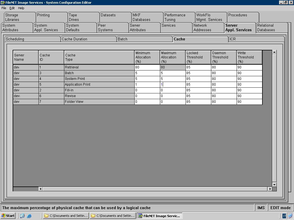Select the Folder View cache type cell
This screenshot has height=220, width=294.
[99, 102]
